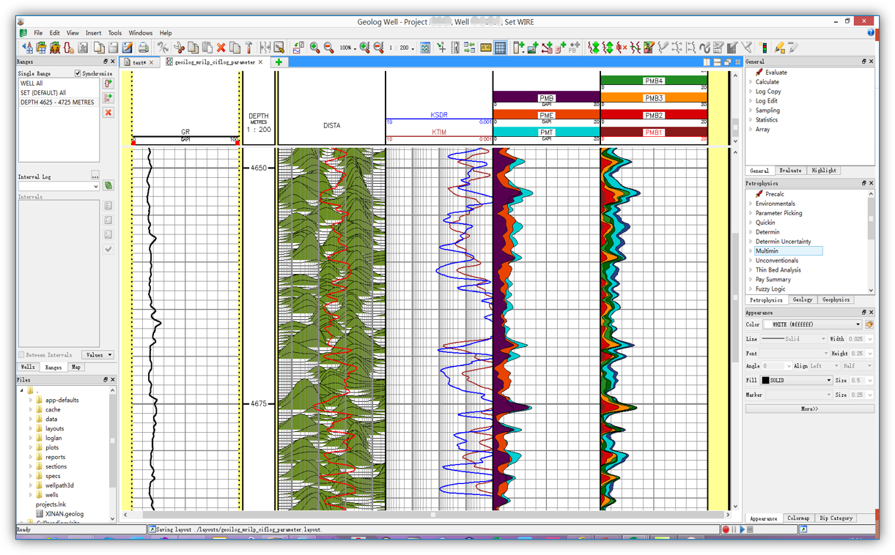This screenshot has width=895, height=555.
Task: Expand the wells folder in Files
Action: click(x=31, y=495)
